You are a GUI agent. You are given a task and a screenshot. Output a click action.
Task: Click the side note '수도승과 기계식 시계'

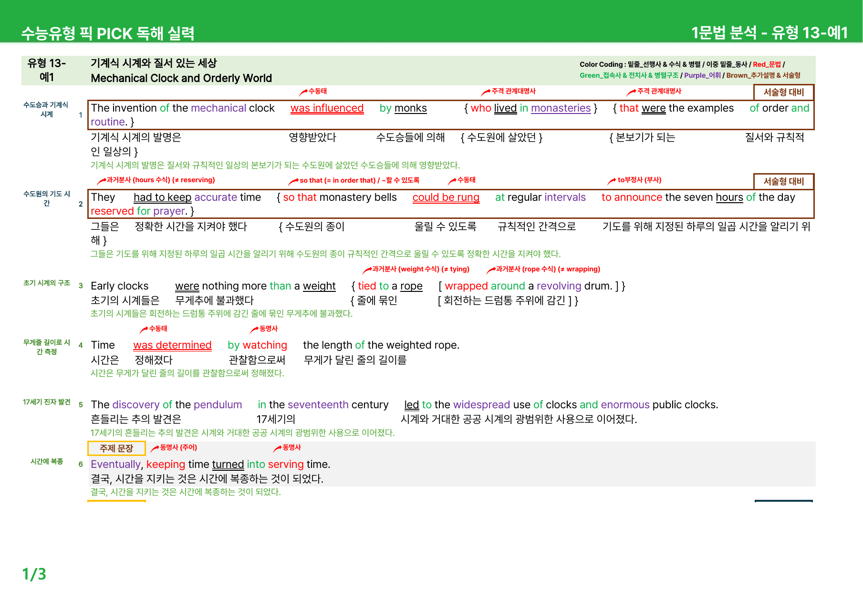click(46, 110)
